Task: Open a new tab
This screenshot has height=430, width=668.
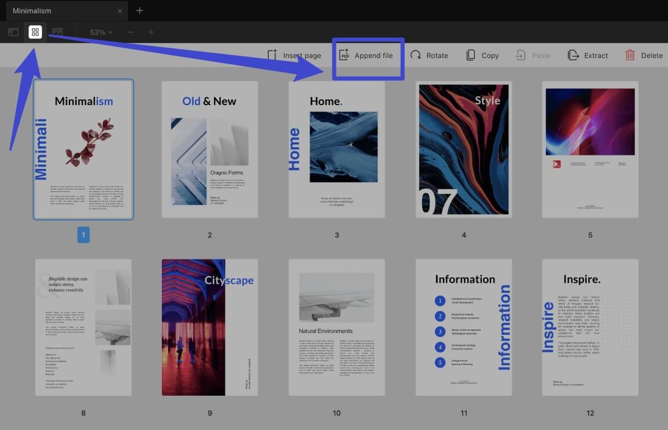Action: point(139,10)
